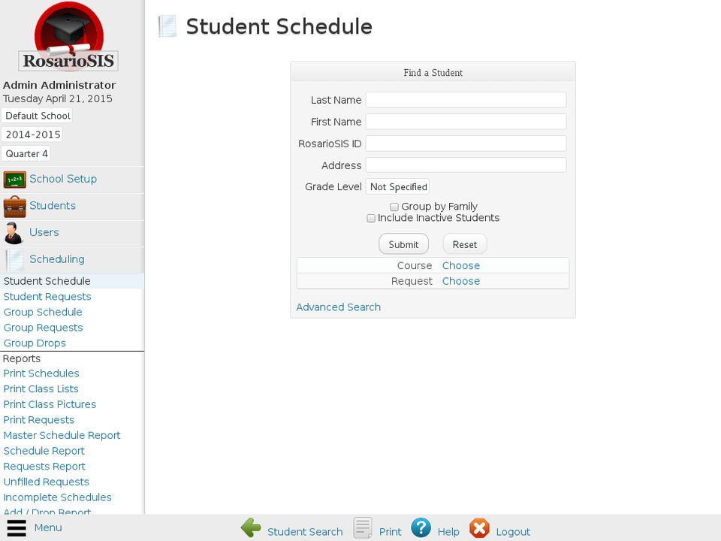Click the Find a Student panel header

coord(433,72)
